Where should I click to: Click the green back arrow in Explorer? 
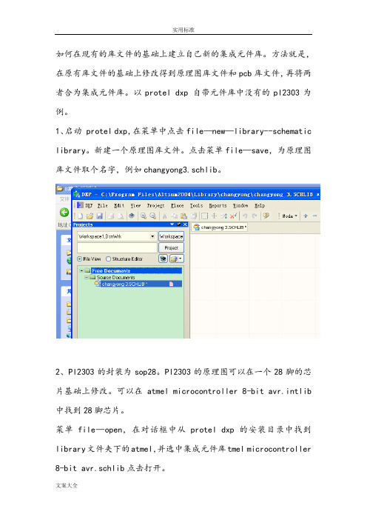point(64,213)
